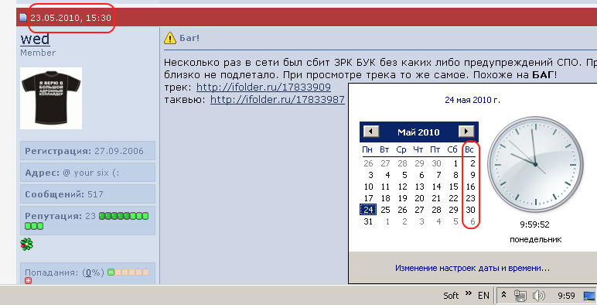Click the analog clock face
This screenshot has height=305, width=597.
pos(535,164)
